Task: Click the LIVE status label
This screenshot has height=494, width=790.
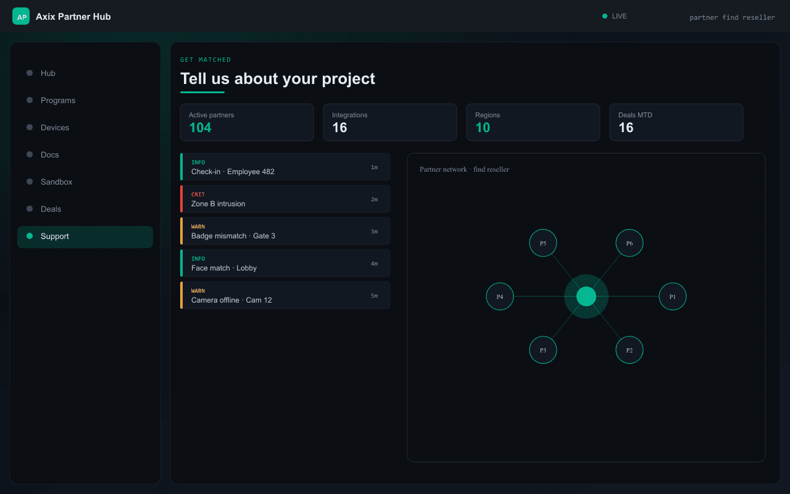Action: pyautogui.click(x=619, y=16)
